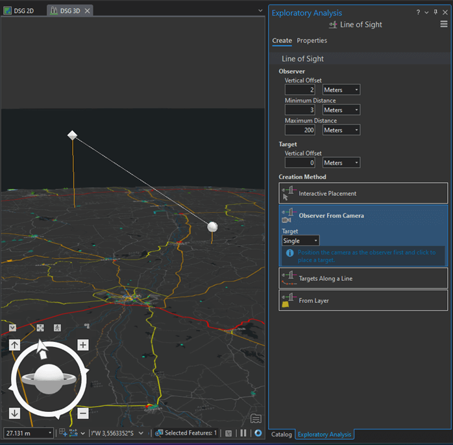The width and height of the screenshot is (453, 445).
Task: Open the Exploratory Analysis hamburger menu
Action: tap(444, 25)
